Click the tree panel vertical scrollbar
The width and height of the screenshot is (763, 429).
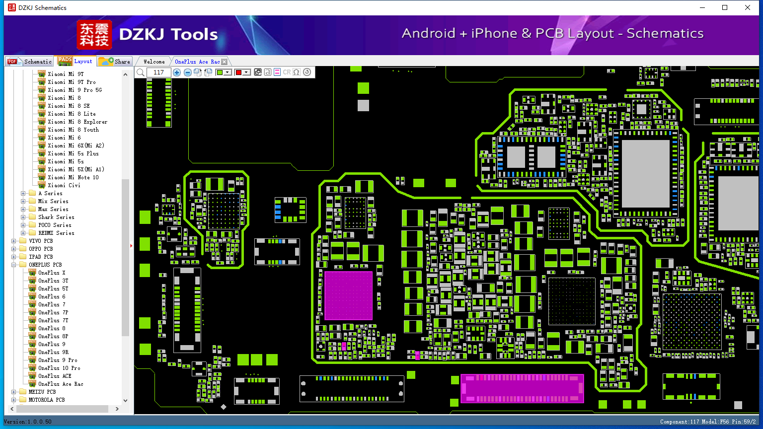[x=125, y=258]
